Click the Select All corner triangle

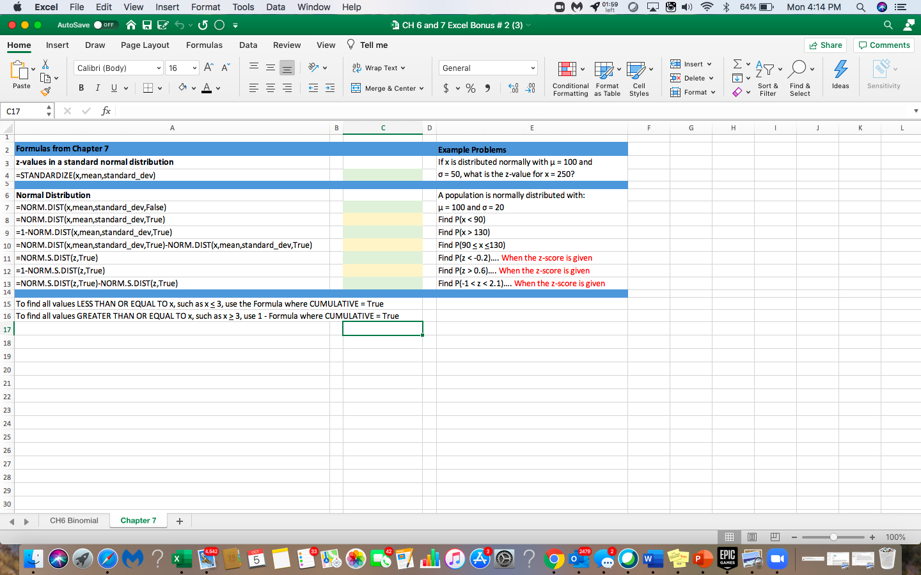(7, 128)
